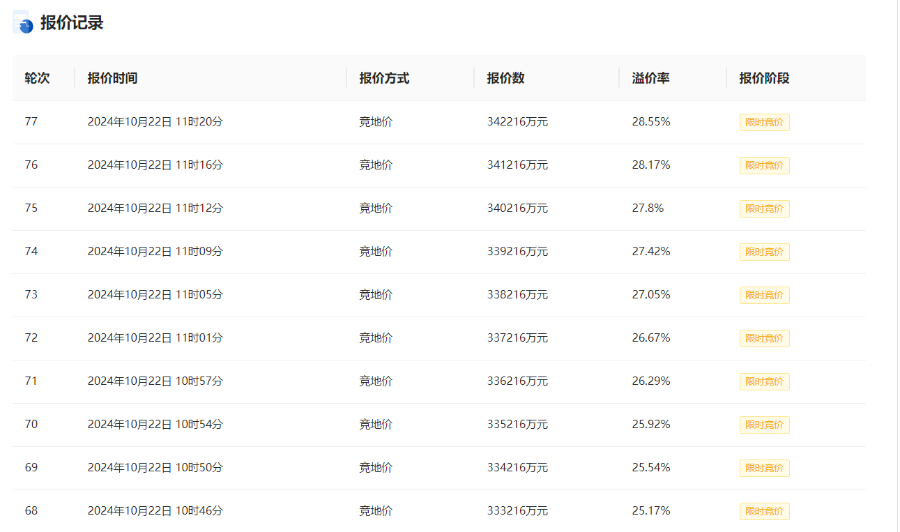The height and width of the screenshot is (532, 900).
Task: Click the 27.05% premium rate cell
Action: click(x=650, y=295)
